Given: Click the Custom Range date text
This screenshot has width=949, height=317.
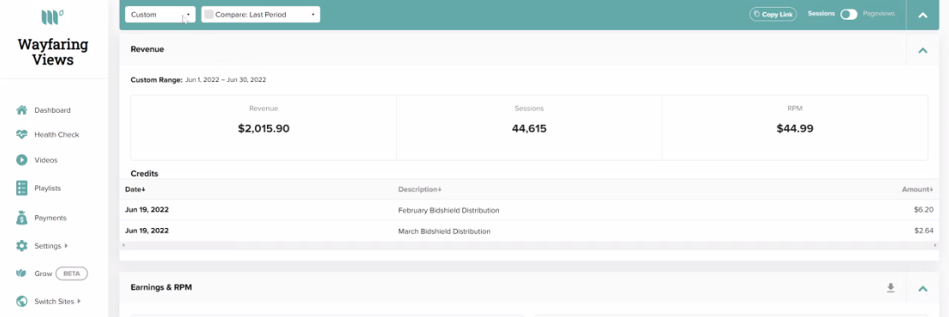Looking at the screenshot, I should (225, 79).
